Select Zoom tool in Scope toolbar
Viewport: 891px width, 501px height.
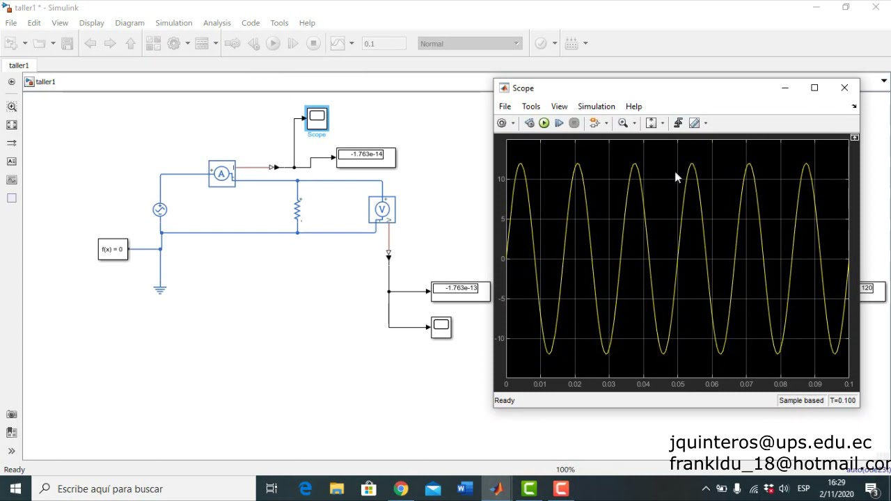click(x=623, y=123)
